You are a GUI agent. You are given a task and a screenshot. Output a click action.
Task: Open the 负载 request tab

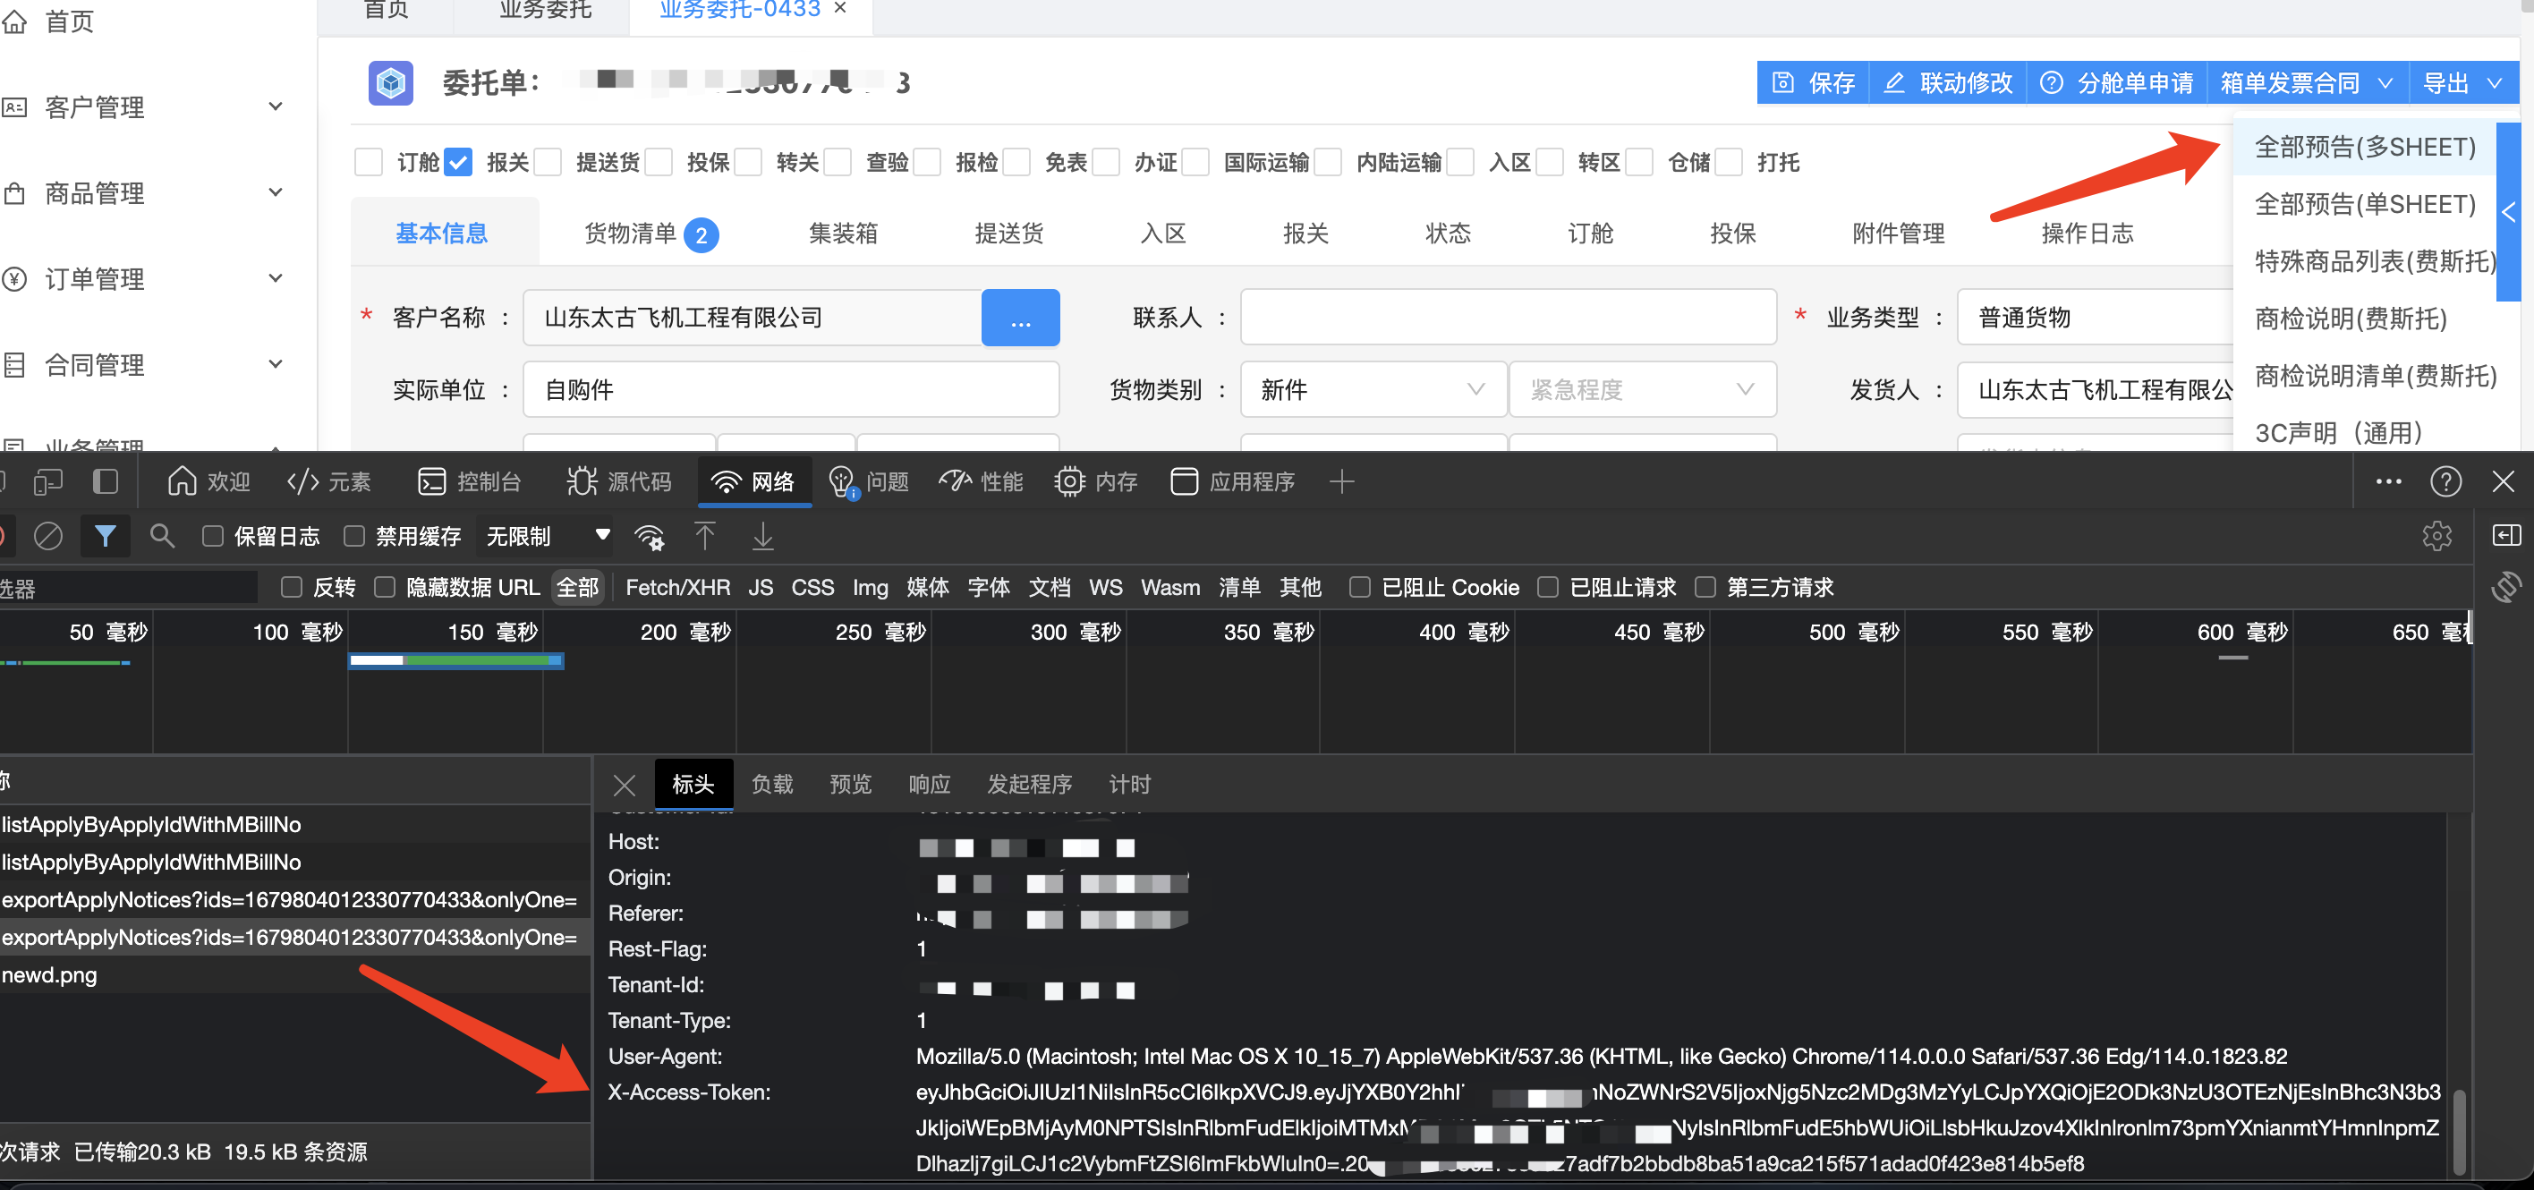click(772, 784)
